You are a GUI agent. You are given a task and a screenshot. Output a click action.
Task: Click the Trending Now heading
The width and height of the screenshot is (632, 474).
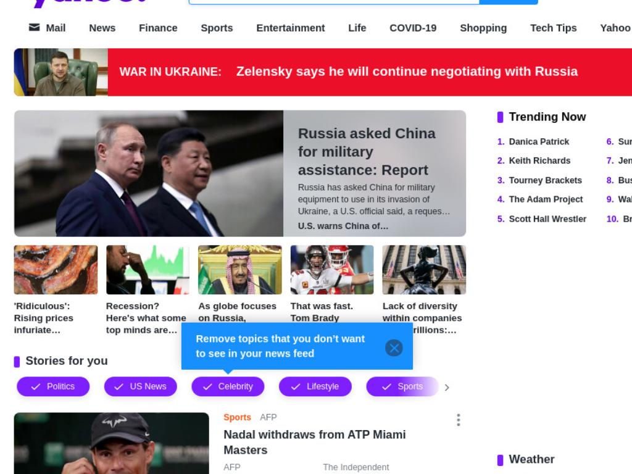click(x=547, y=117)
